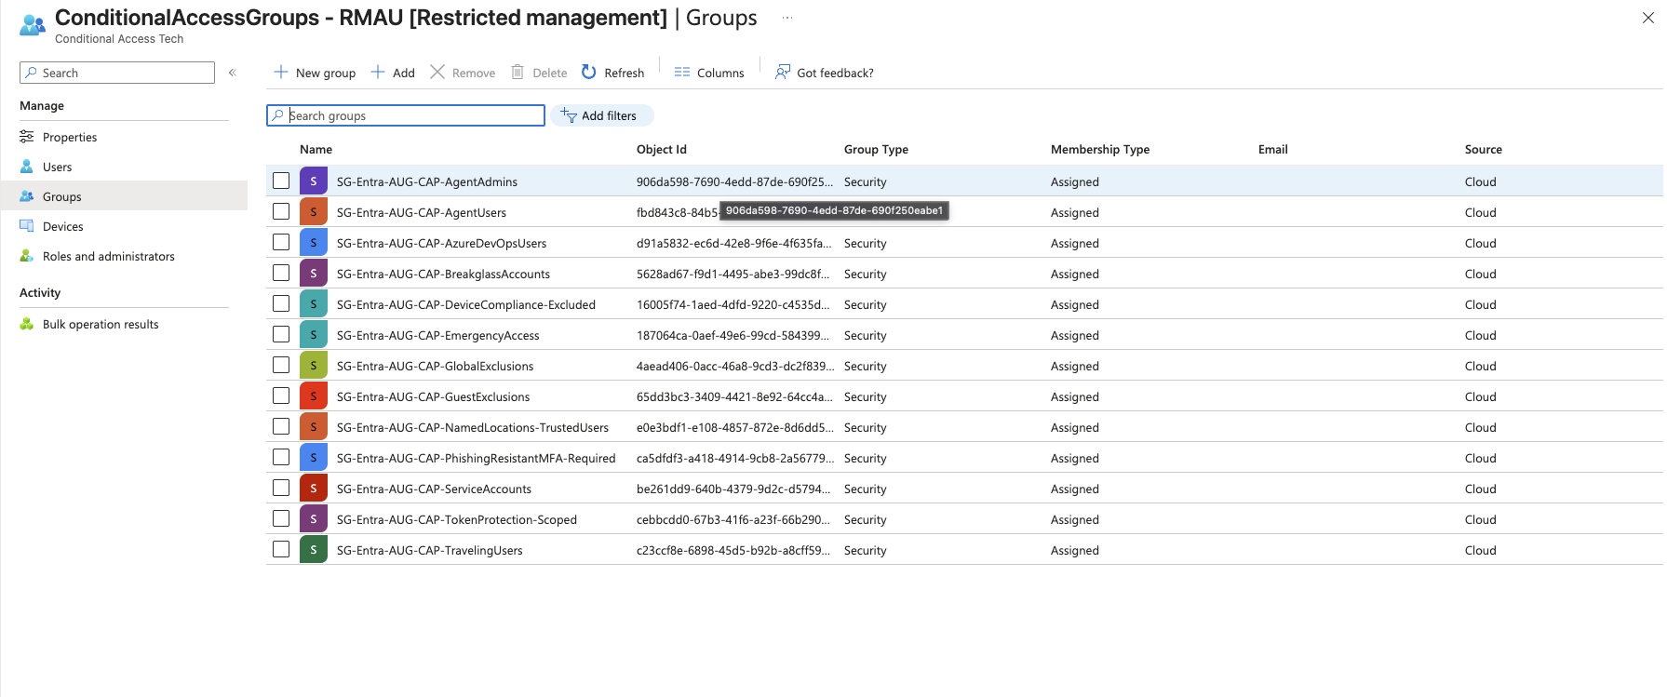Open the ellipsis more options in header
The width and height of the screenshot is (1667, 697).
787,18
